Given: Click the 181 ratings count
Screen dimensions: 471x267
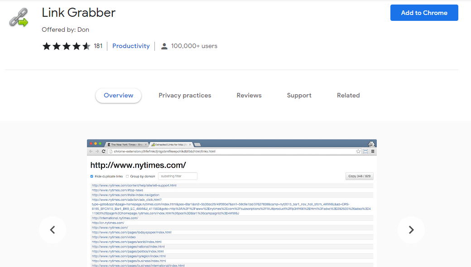Looking at the screenshot, I should tap(98, 46).
